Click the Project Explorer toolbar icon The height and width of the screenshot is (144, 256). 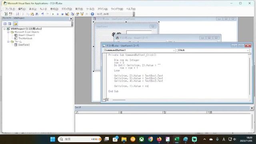tap(73, 14)
